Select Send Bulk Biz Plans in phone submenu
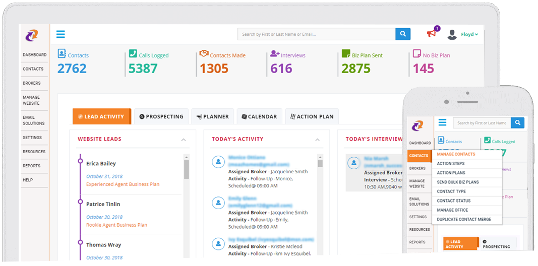Screen dimensions: 538x266 pos(467,182)
